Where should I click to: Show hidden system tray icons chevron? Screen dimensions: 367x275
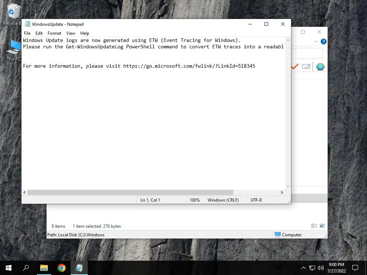pyautogui.click(x=303, y=268)
